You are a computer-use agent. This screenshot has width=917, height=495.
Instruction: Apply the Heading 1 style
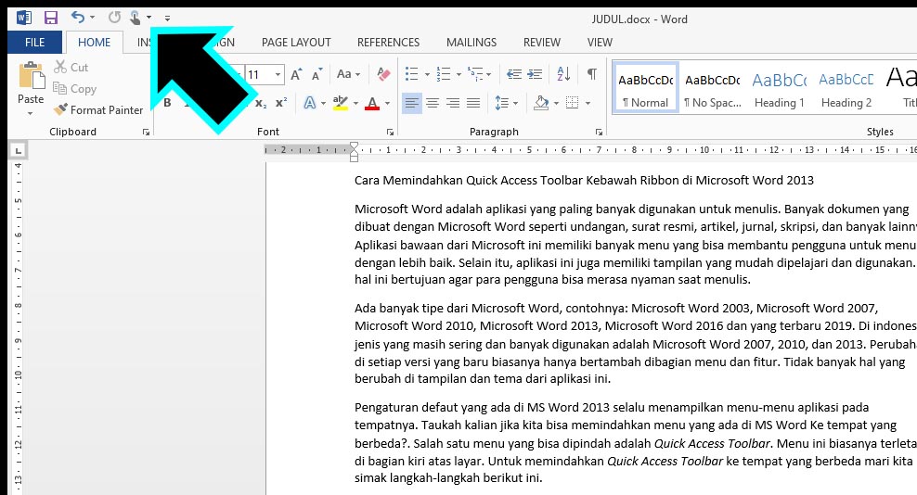(779, 87)
